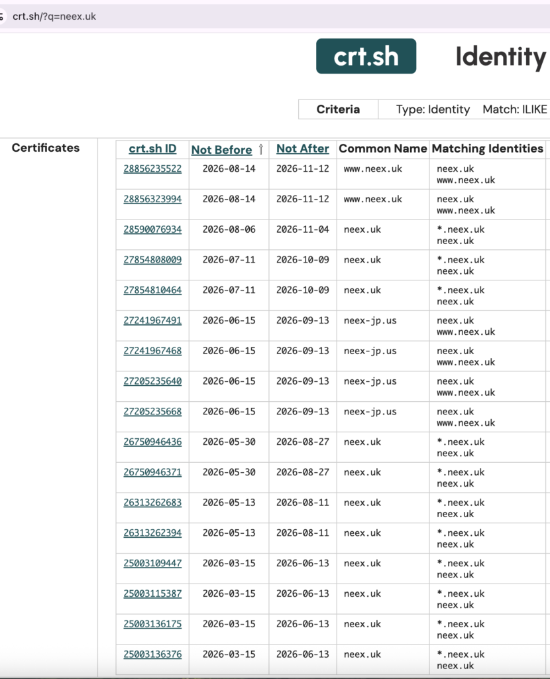Open certificate 28856235522

(152, 168)
